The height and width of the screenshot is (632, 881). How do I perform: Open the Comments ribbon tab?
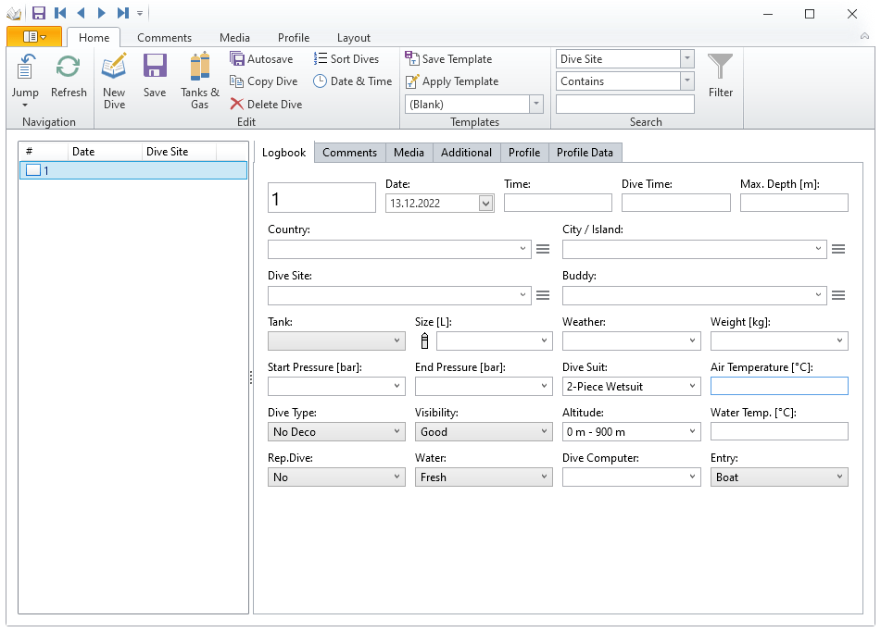coord(164,38)
